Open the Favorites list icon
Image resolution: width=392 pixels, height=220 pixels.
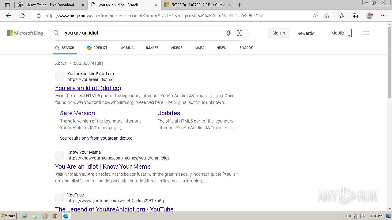(342, 16)
